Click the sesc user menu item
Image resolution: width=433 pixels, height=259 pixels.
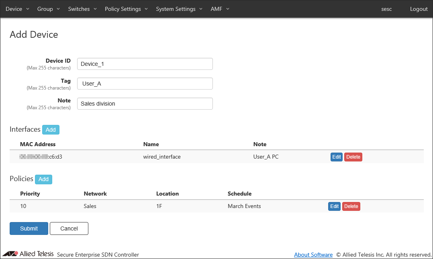pyautogui.click(x=386, y=9)
